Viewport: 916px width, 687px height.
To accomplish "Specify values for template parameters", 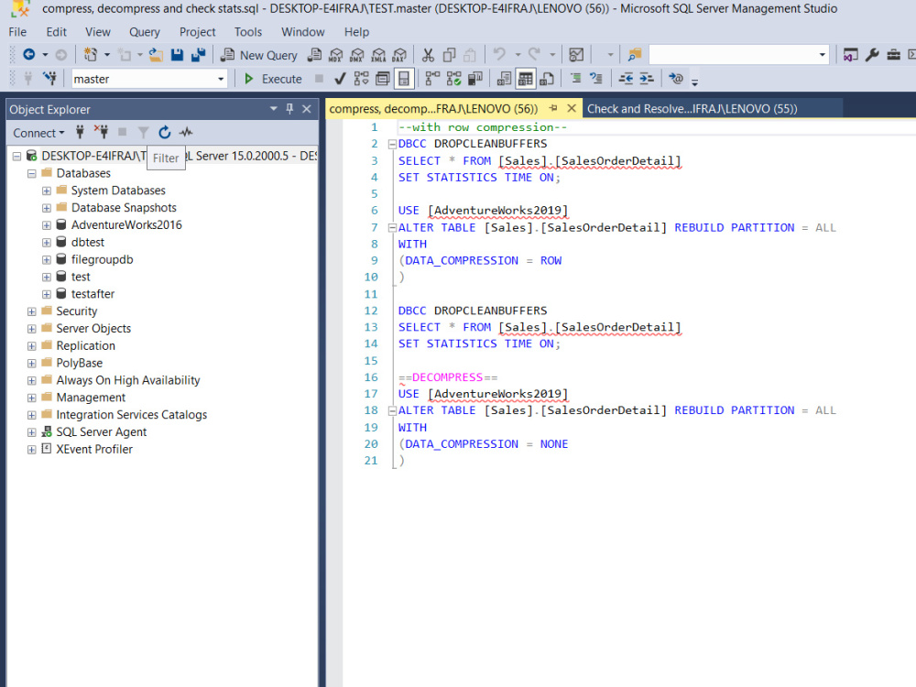I will [676, 78].
